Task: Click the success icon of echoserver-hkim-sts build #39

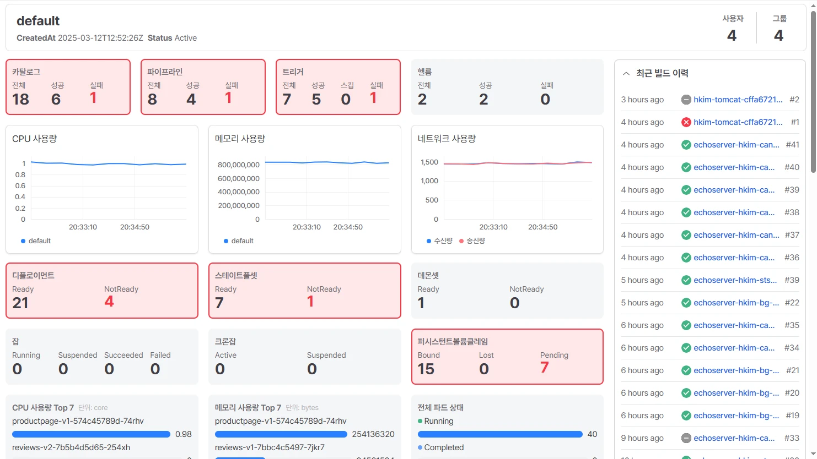Action: (x=686, y=280)
